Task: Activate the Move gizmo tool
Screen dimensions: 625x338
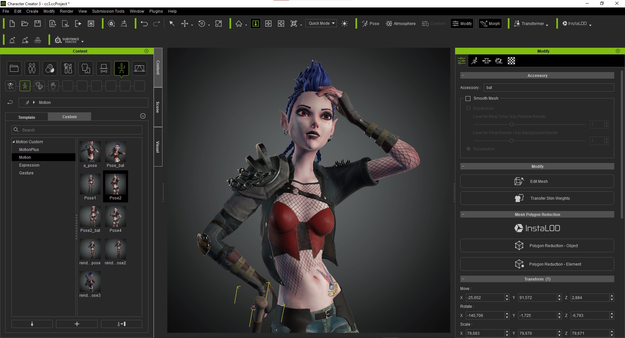Action: pyautogui.click(x=185, y=23)
